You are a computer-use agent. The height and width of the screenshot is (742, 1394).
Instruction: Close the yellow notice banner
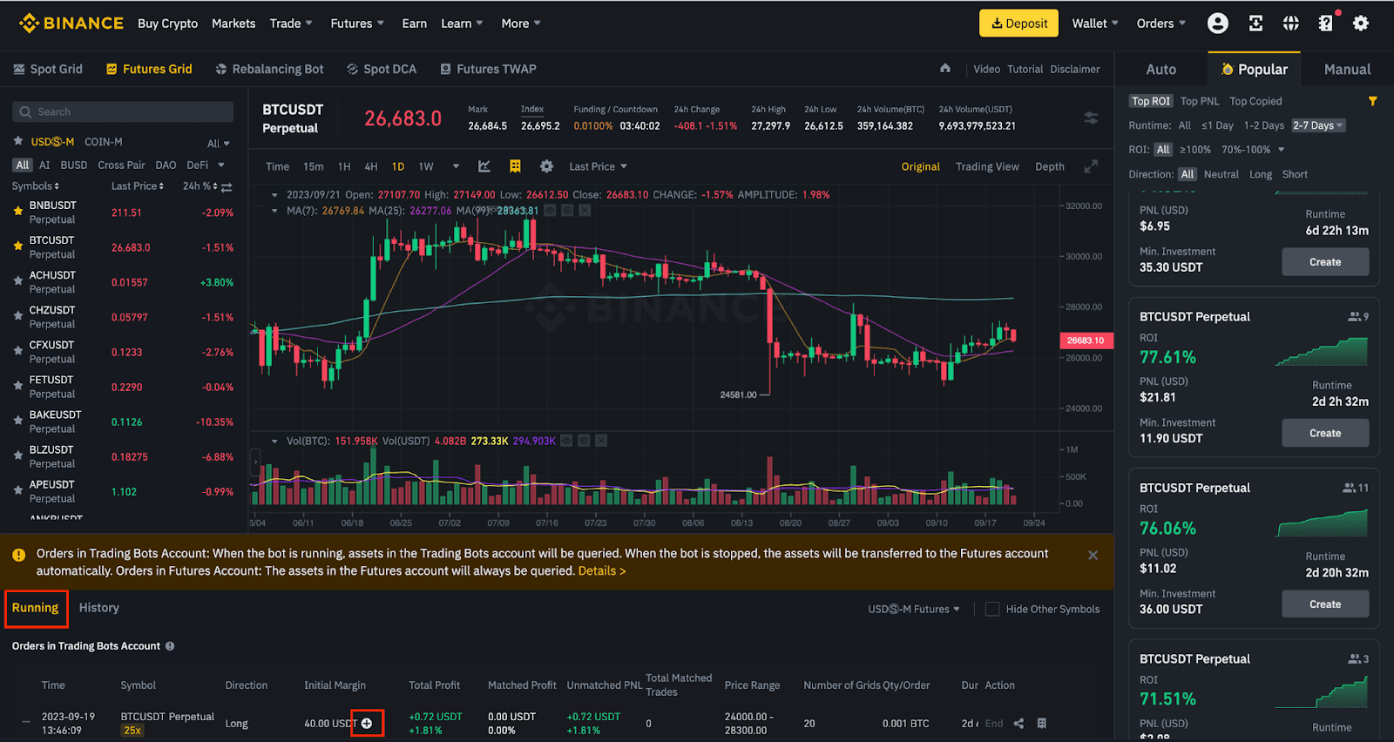[x=1093, y=555]
